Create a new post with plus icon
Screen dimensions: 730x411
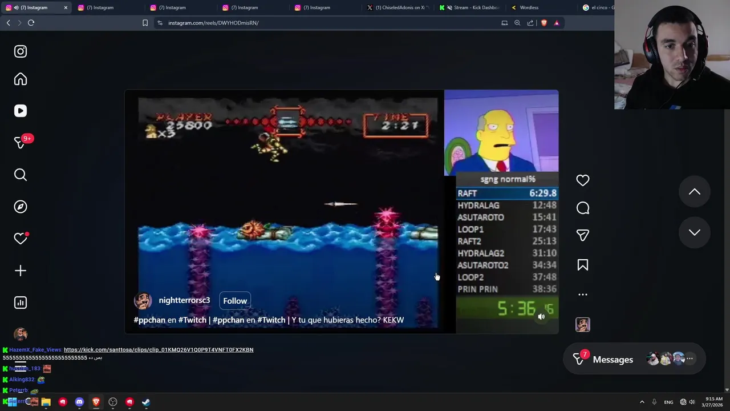(21, 271)
